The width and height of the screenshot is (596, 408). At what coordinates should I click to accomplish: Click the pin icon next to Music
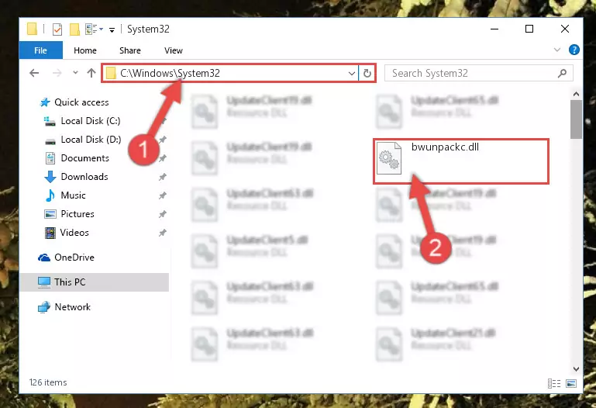coord(163,195)
